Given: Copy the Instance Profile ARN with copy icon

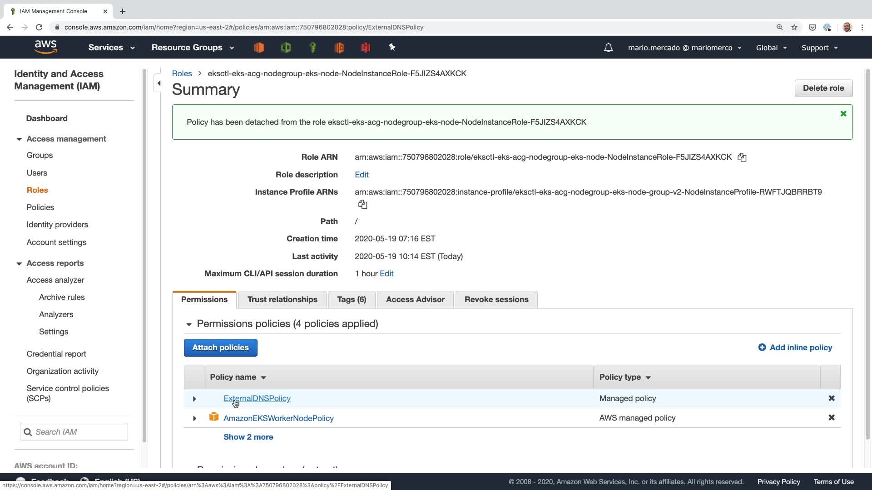Looking at the screenshot, I should pyautogui.click(x=362, y=205).
